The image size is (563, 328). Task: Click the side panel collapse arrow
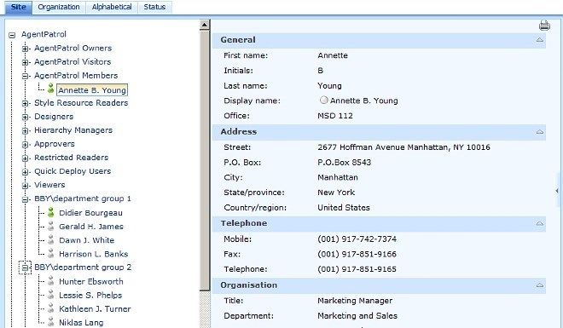point(557,191)
